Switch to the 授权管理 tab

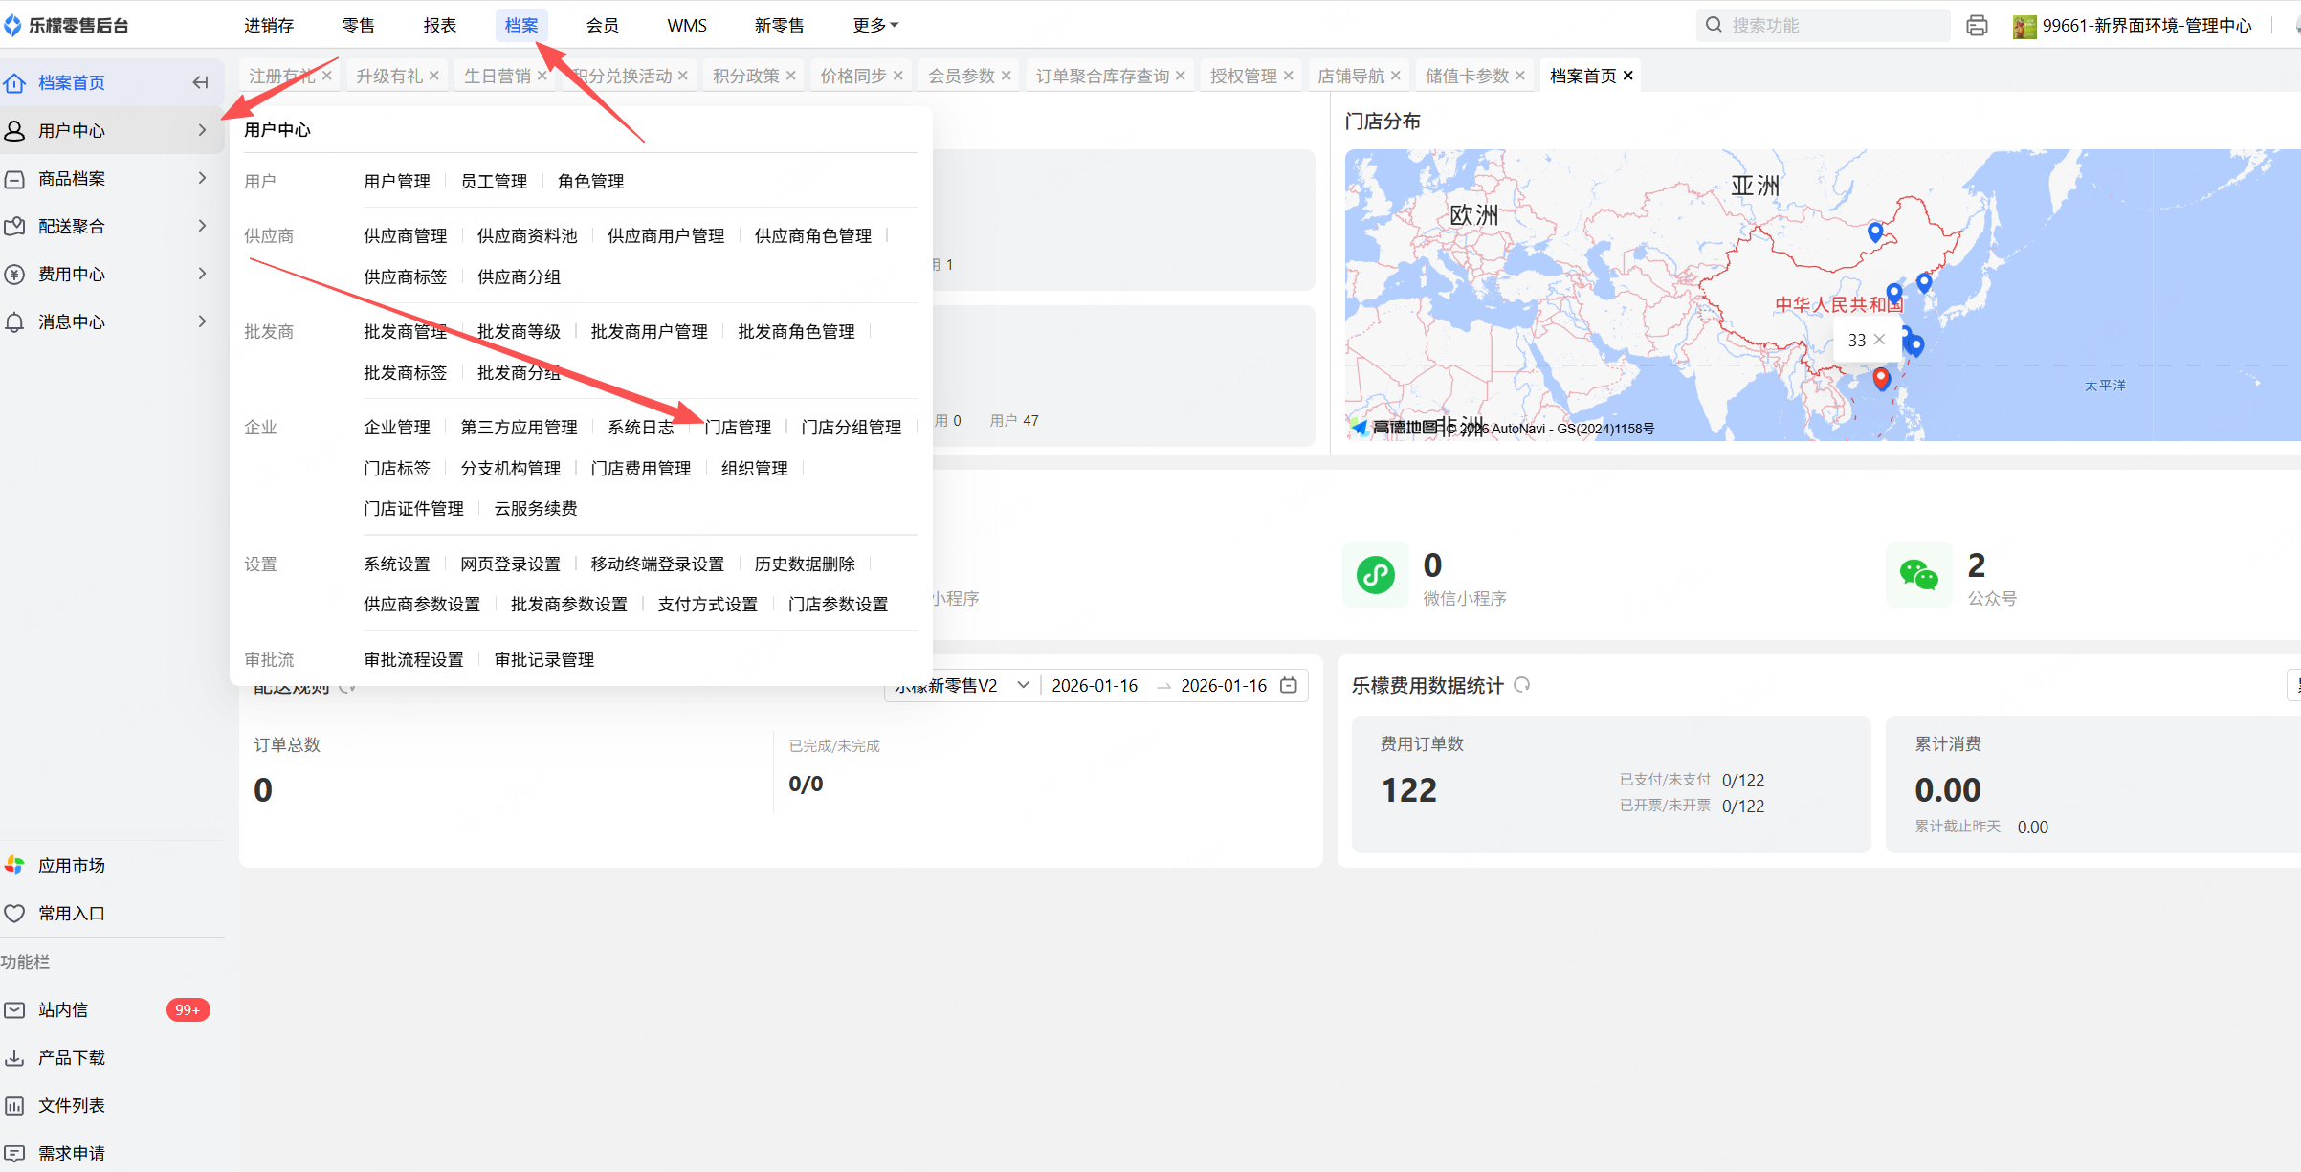[1243, 76]
